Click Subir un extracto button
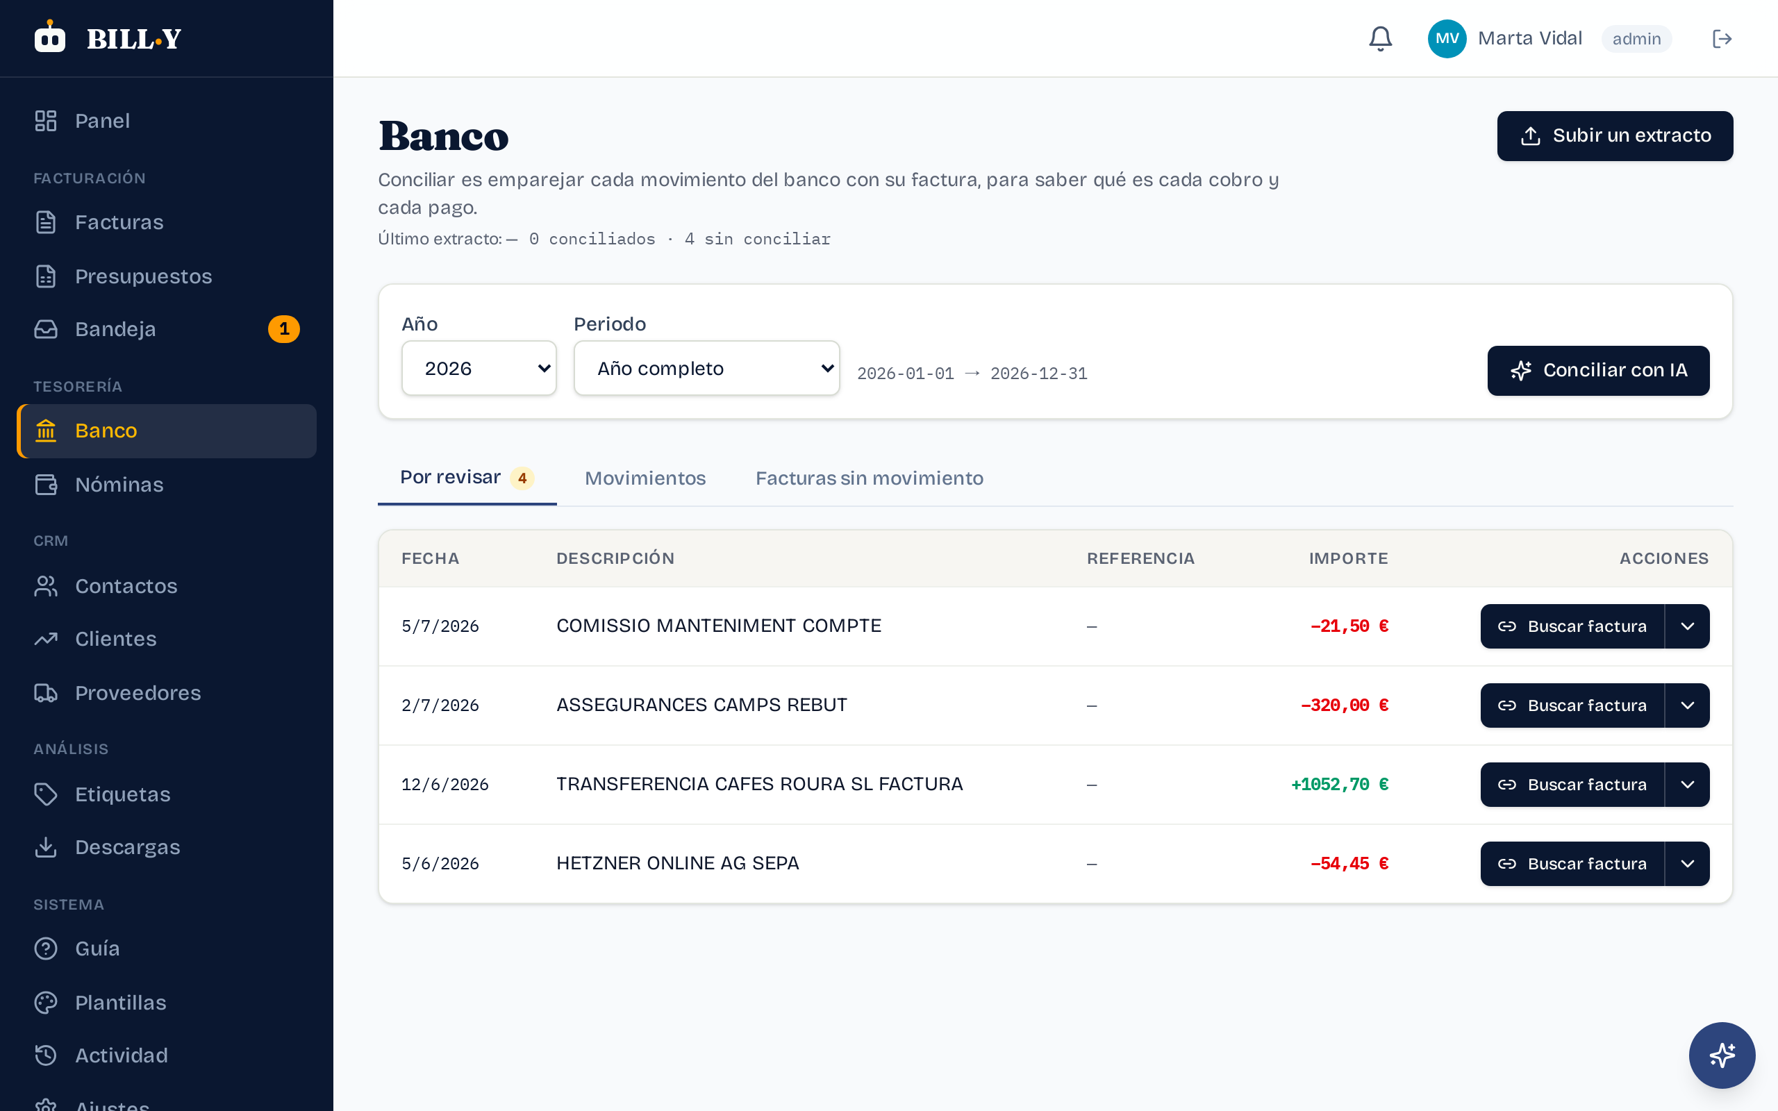Screen dimensions: 1778x1111 click(1615, 136)
